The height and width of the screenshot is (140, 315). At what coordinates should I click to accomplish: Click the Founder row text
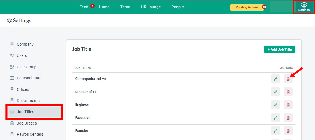[82, 131]
